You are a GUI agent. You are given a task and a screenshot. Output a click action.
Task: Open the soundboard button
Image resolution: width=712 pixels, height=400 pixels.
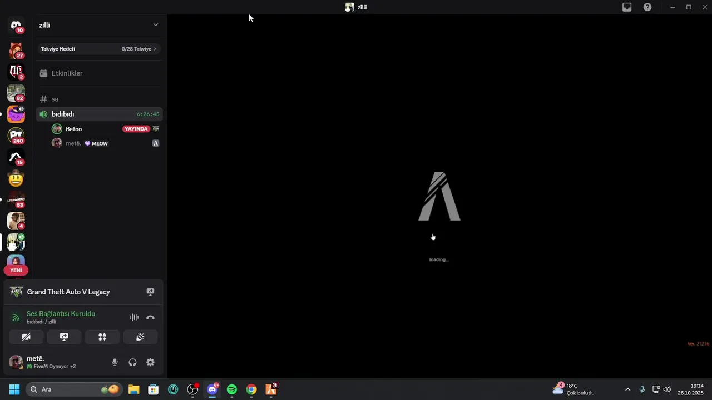coord(140,337)
